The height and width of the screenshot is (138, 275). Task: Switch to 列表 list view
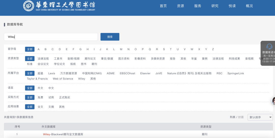click(232, 117)
